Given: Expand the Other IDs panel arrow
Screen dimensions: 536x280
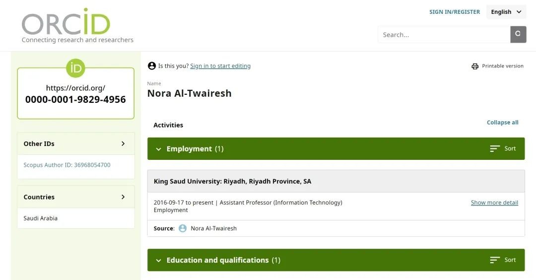Looking at the screenshot, I should click(x=123, y=143).
